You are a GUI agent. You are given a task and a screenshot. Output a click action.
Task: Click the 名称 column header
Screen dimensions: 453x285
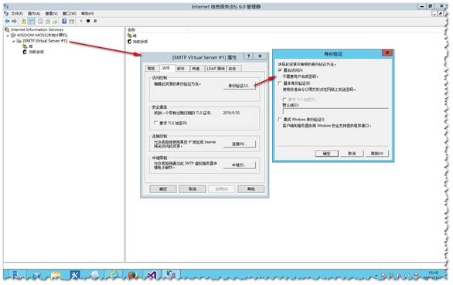point(157,30)
